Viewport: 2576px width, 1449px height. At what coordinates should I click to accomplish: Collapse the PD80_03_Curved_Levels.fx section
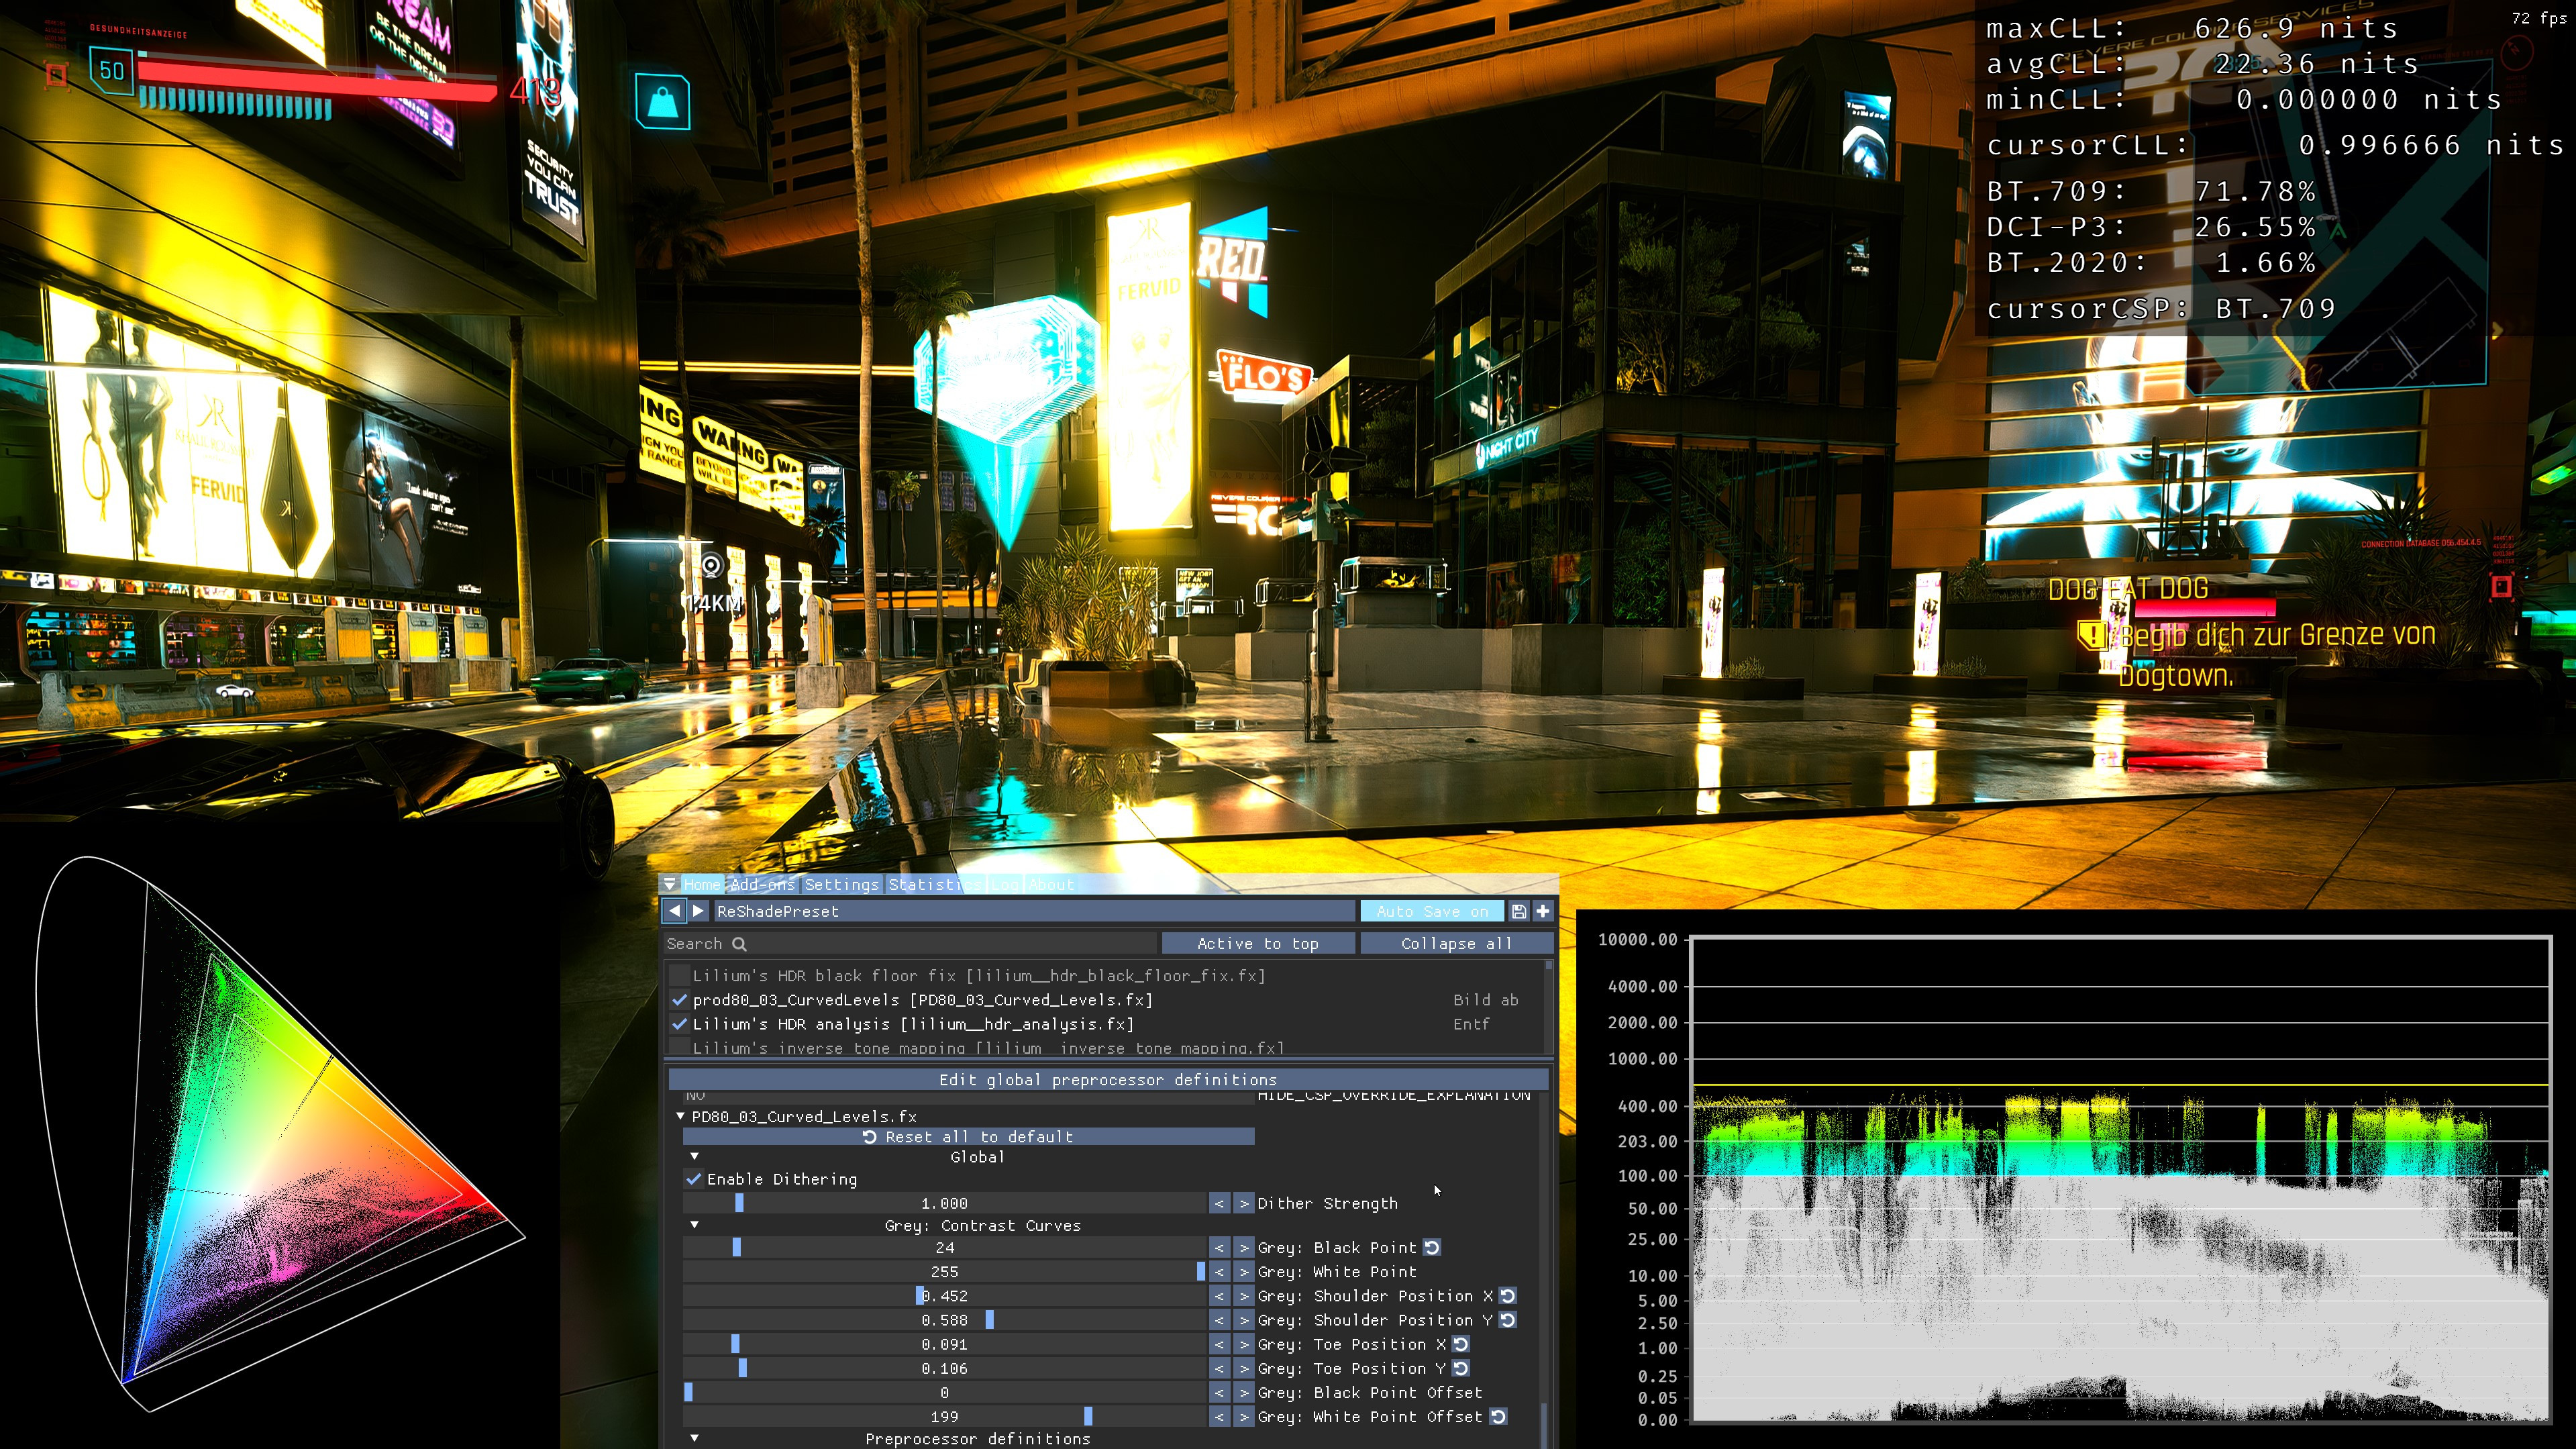681,1116
